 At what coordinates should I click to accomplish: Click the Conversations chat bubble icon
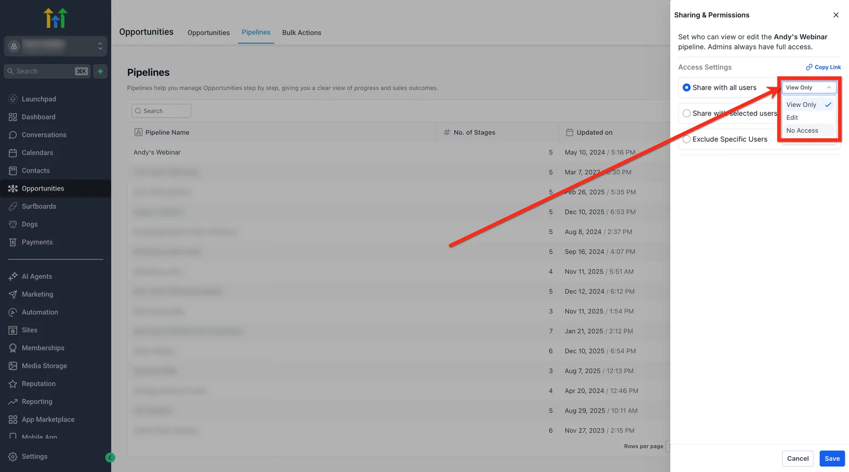[x=13, y=135]
